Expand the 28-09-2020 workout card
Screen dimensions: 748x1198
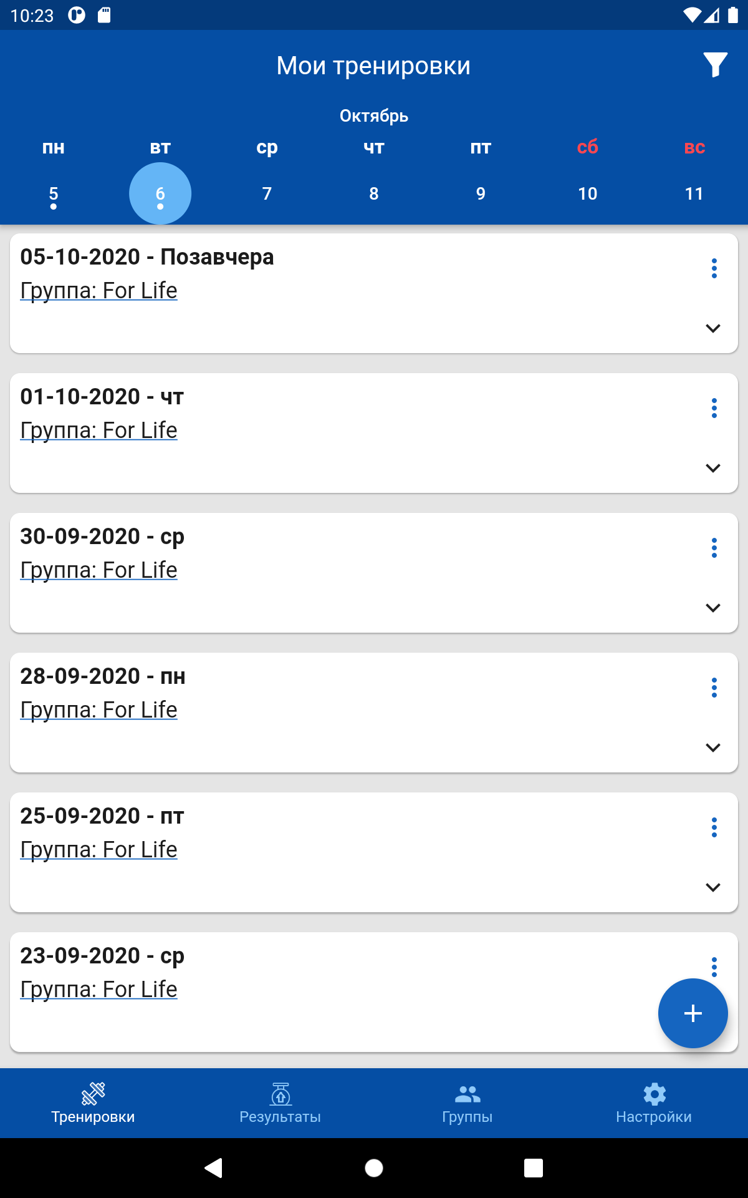[712, 748]
